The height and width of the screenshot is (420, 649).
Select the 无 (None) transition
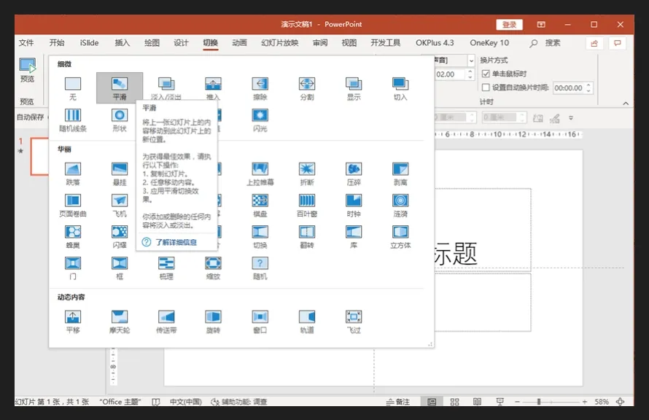[x=73, y=88]
